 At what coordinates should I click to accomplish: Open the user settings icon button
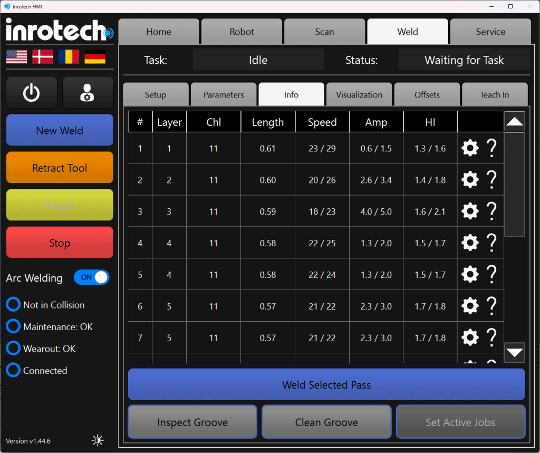pos(88,93)
